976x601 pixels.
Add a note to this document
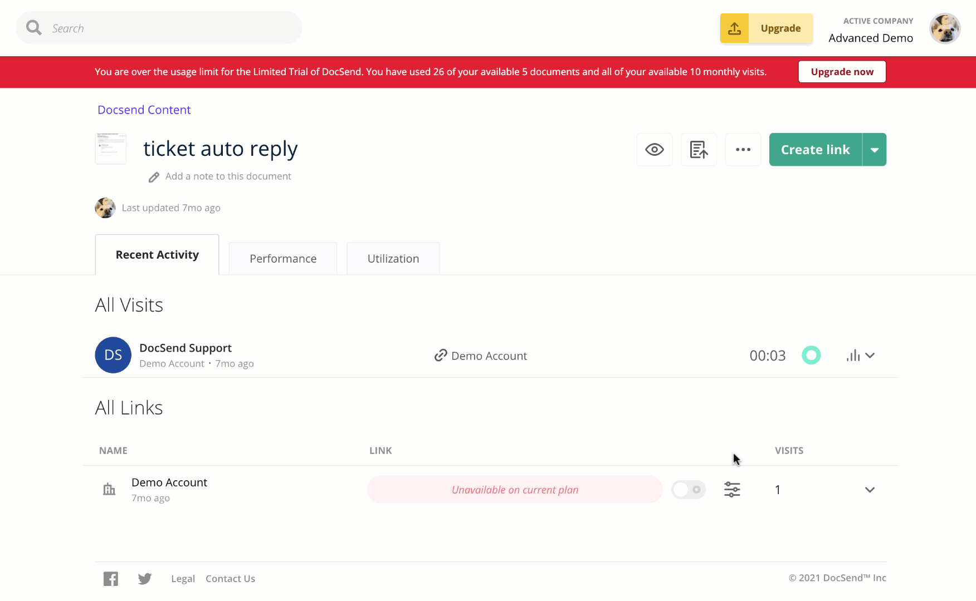228,176
